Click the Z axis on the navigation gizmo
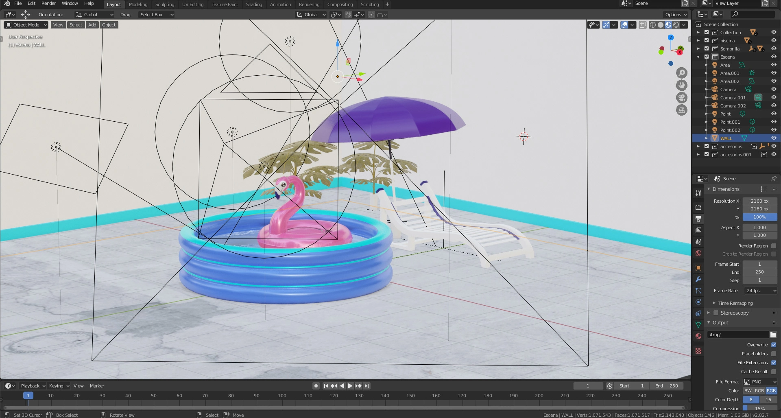Screen dimensions: 781x418 pos(671,37)
